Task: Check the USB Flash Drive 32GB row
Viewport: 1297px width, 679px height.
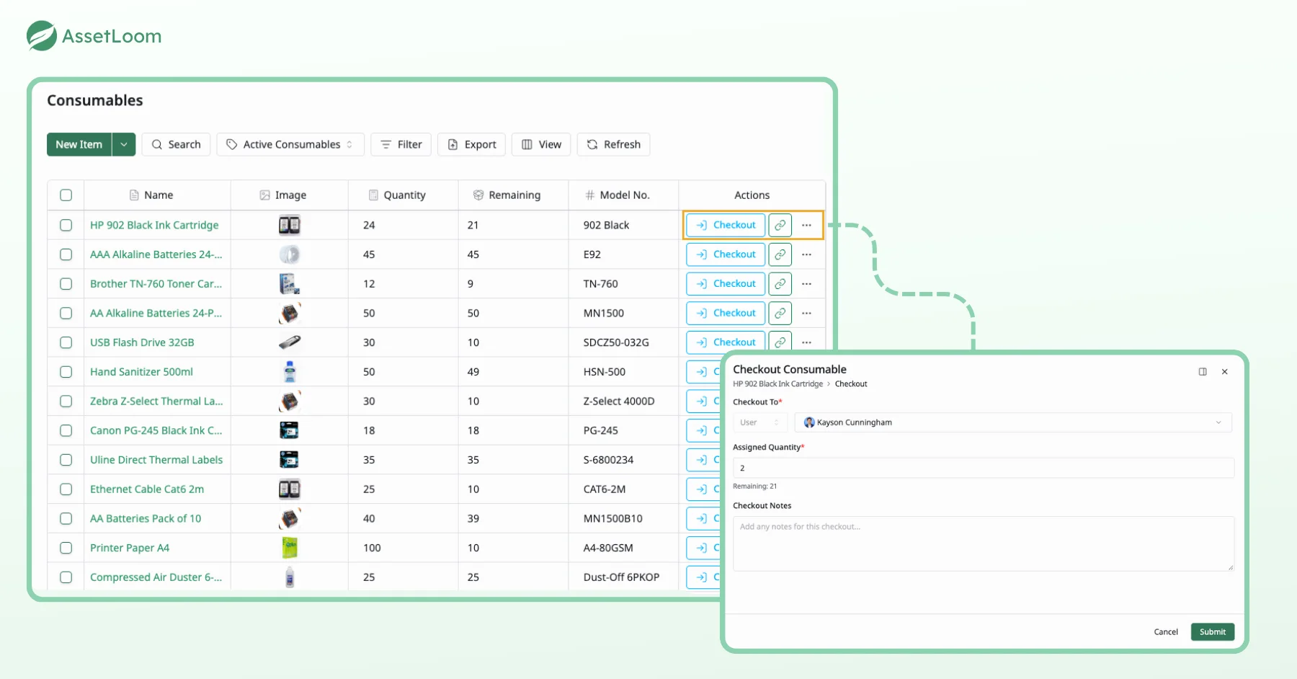Action: (x=66, y=342)
